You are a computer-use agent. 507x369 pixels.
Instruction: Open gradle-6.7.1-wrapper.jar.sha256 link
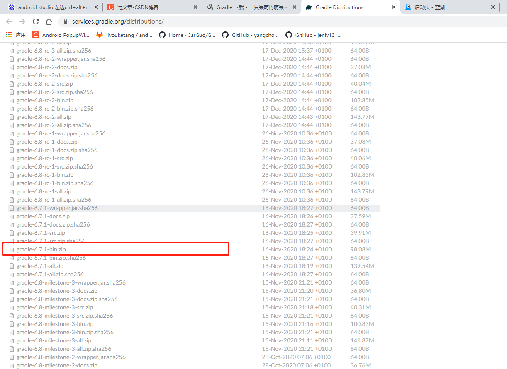click(x=57, y=208)
